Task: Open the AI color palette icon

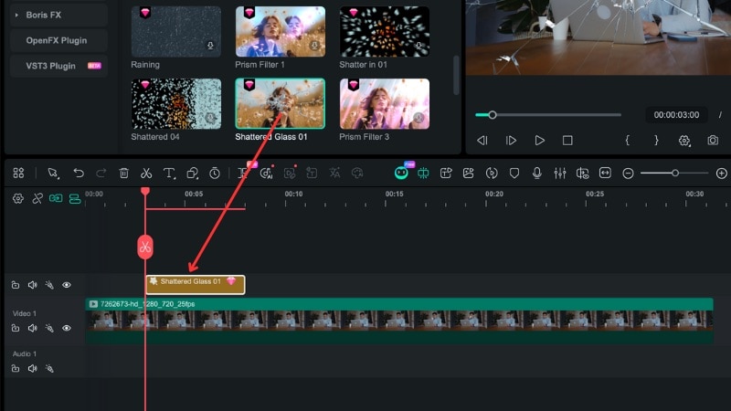Action: click(357, 174)
